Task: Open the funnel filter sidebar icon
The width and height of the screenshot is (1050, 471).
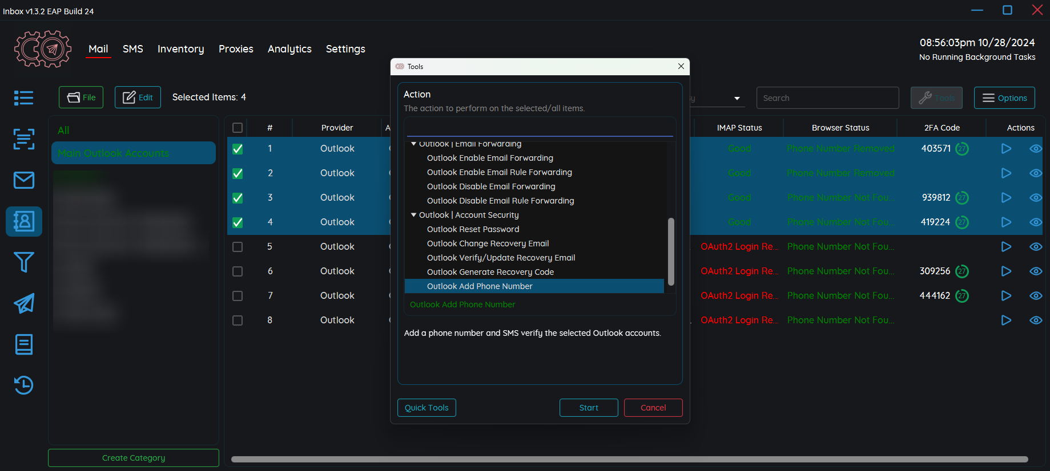Action: [x=23, y=262]
